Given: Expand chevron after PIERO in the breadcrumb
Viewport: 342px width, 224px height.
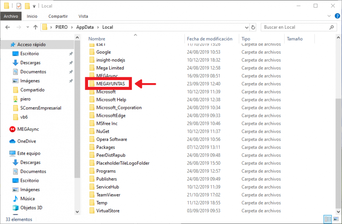Looking at the screenshot, I should [72, 27].
